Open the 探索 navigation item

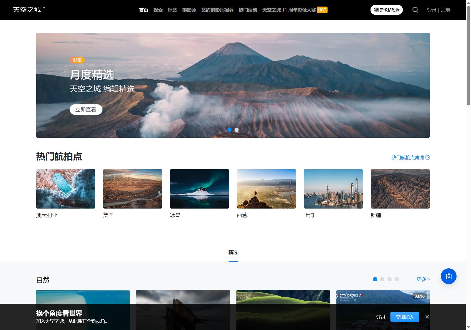pos(158,10)
